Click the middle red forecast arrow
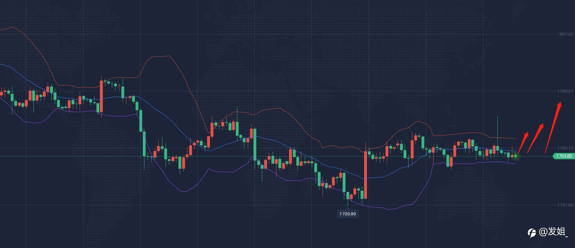 (536, 138)
